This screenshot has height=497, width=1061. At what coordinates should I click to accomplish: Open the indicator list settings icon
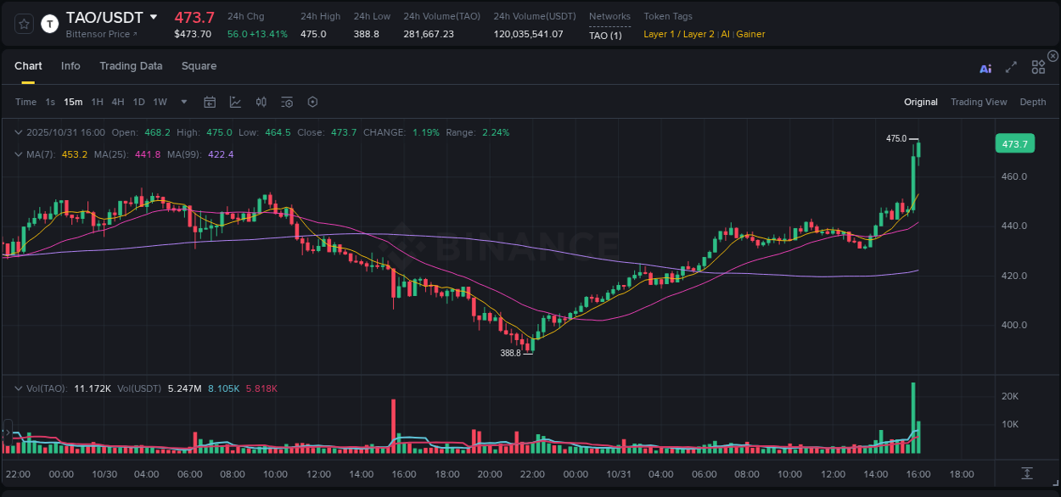pyautogui.click(x=286, y=102)
